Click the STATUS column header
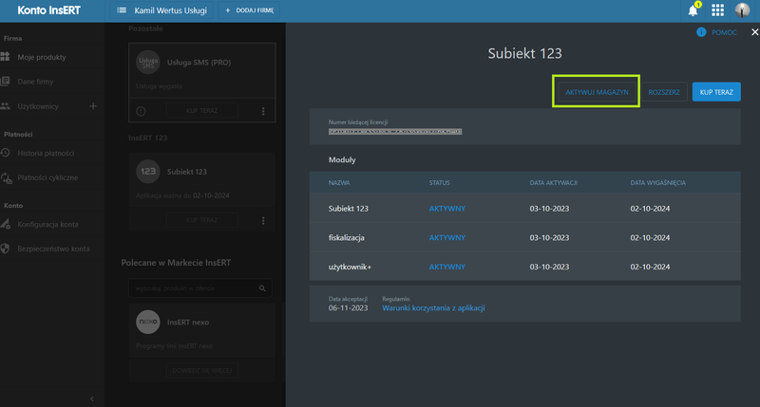 [x=439, y=183]
